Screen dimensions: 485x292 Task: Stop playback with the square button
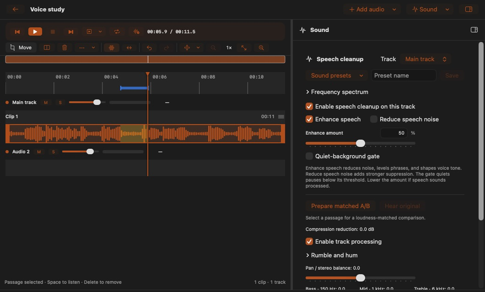tap(53, 31)
